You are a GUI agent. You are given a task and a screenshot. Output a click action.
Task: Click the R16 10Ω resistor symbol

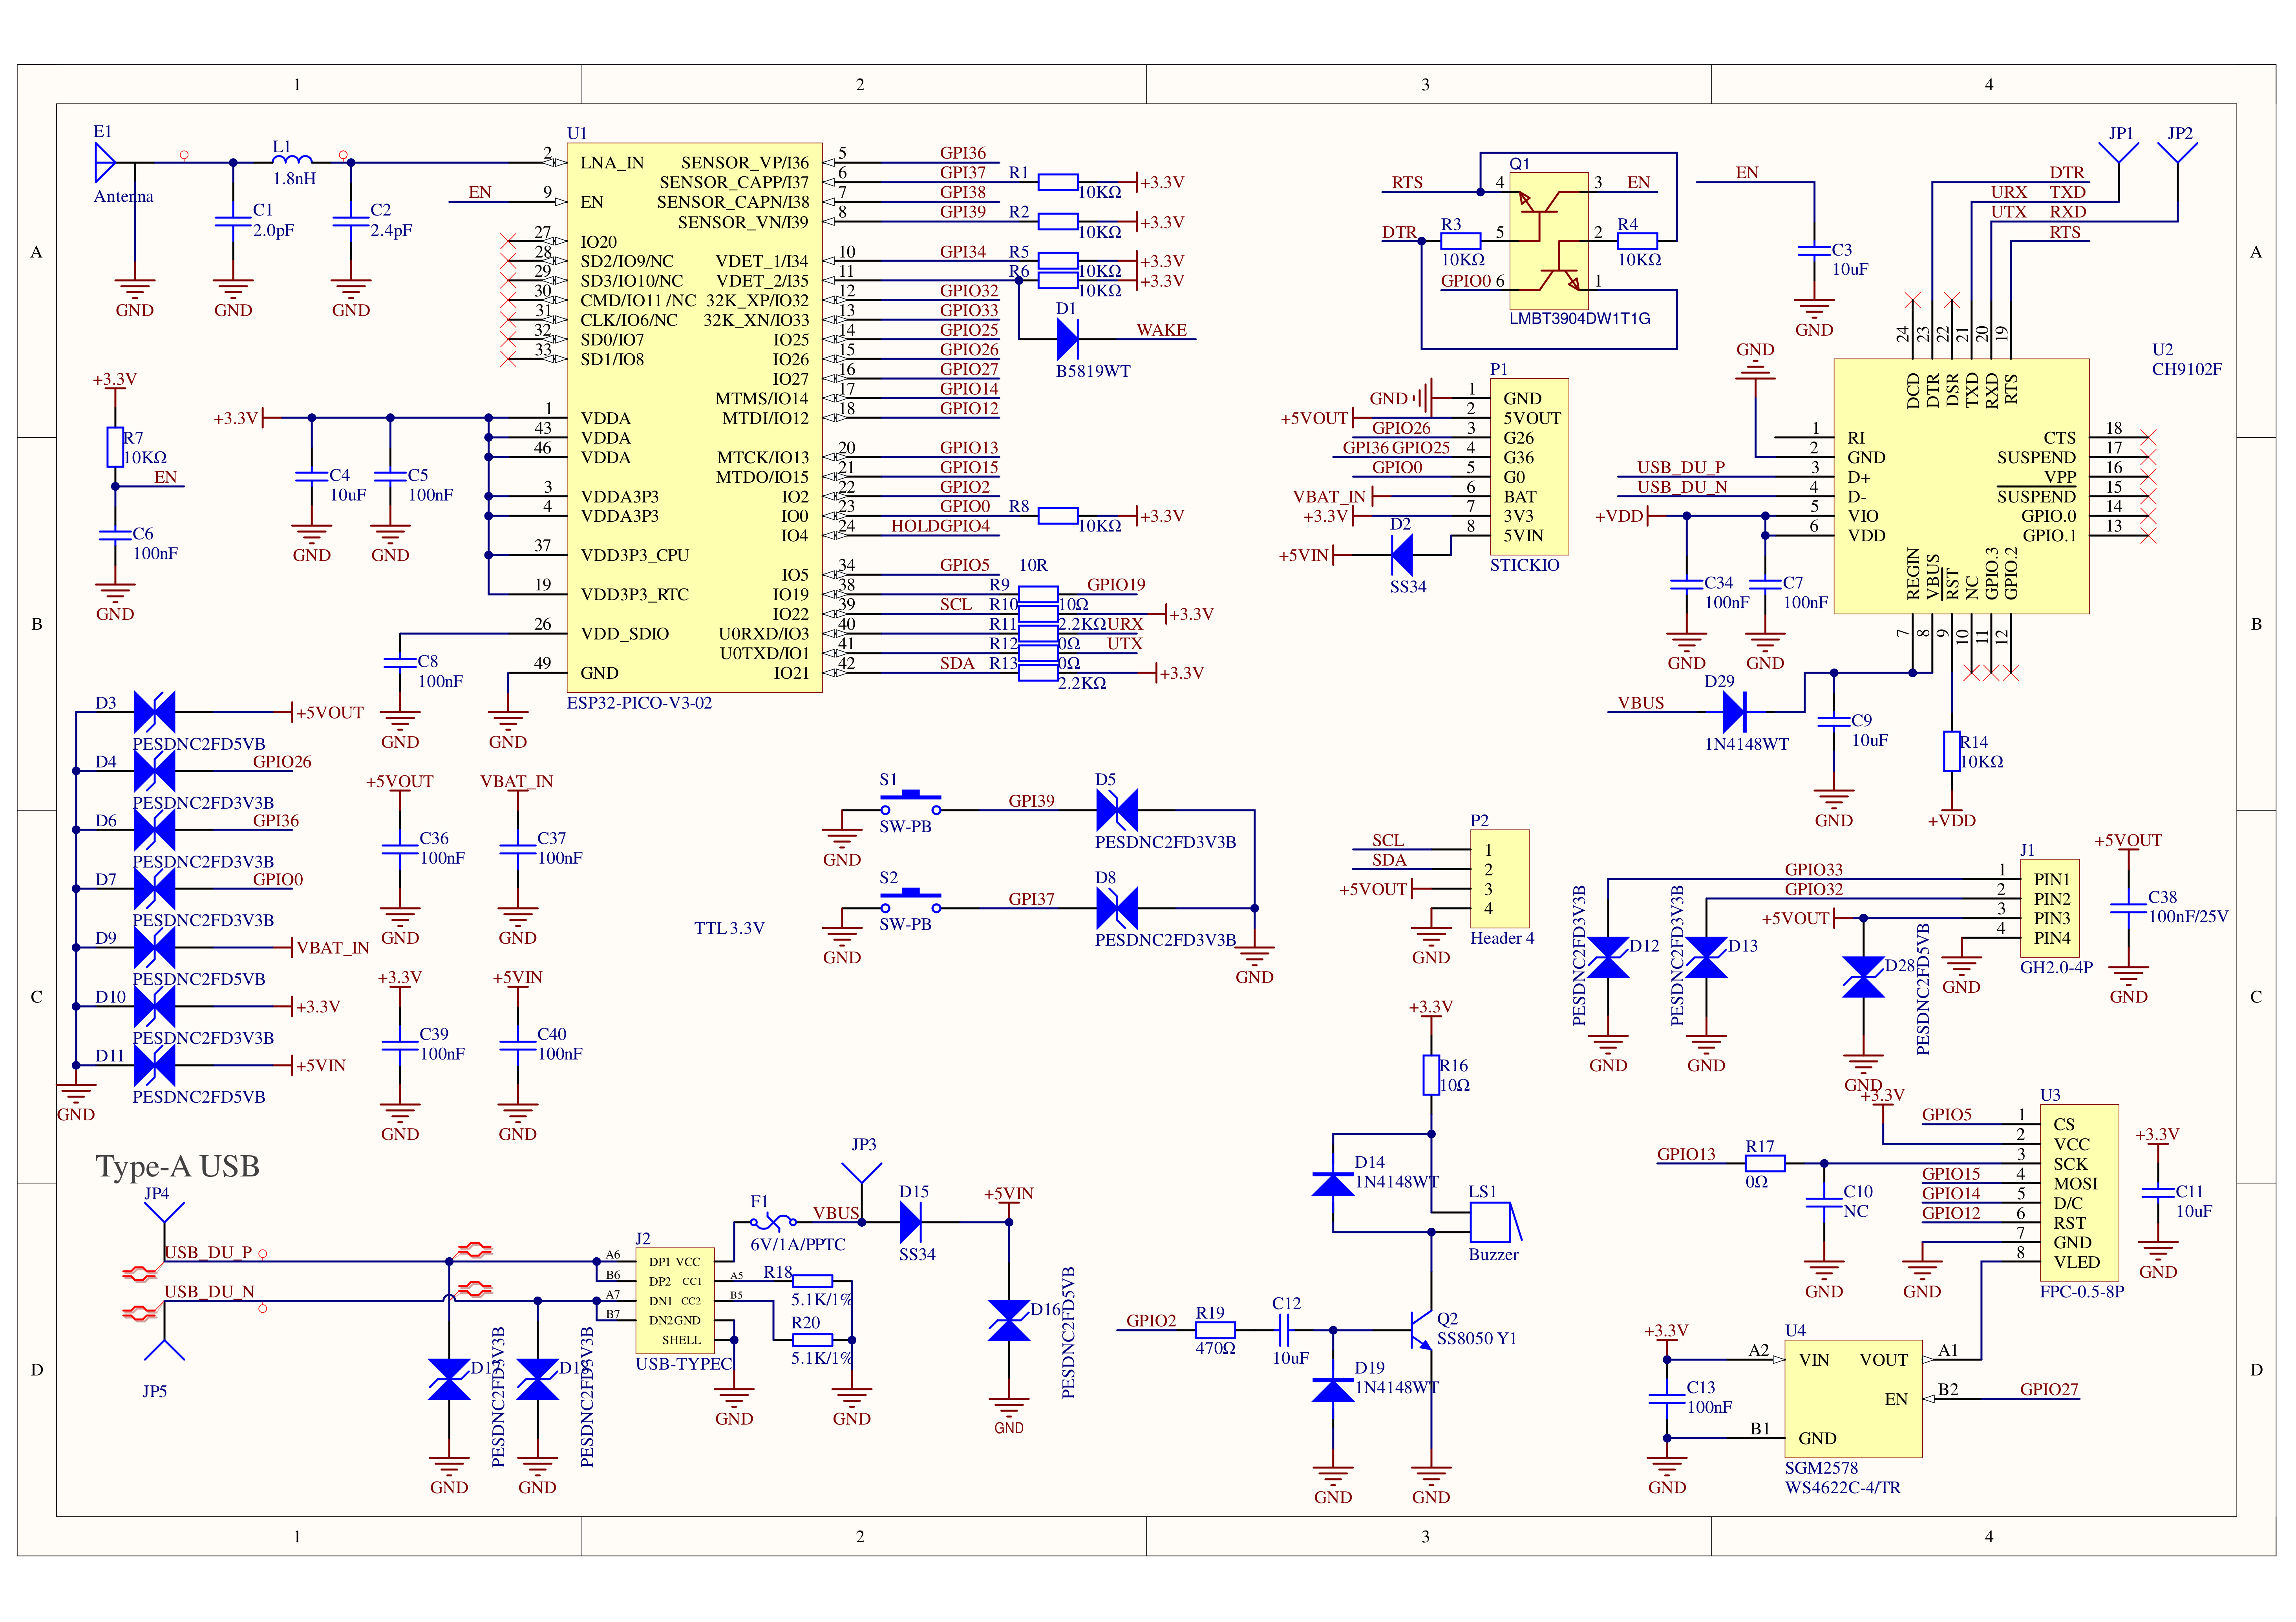[1431, 1075]
